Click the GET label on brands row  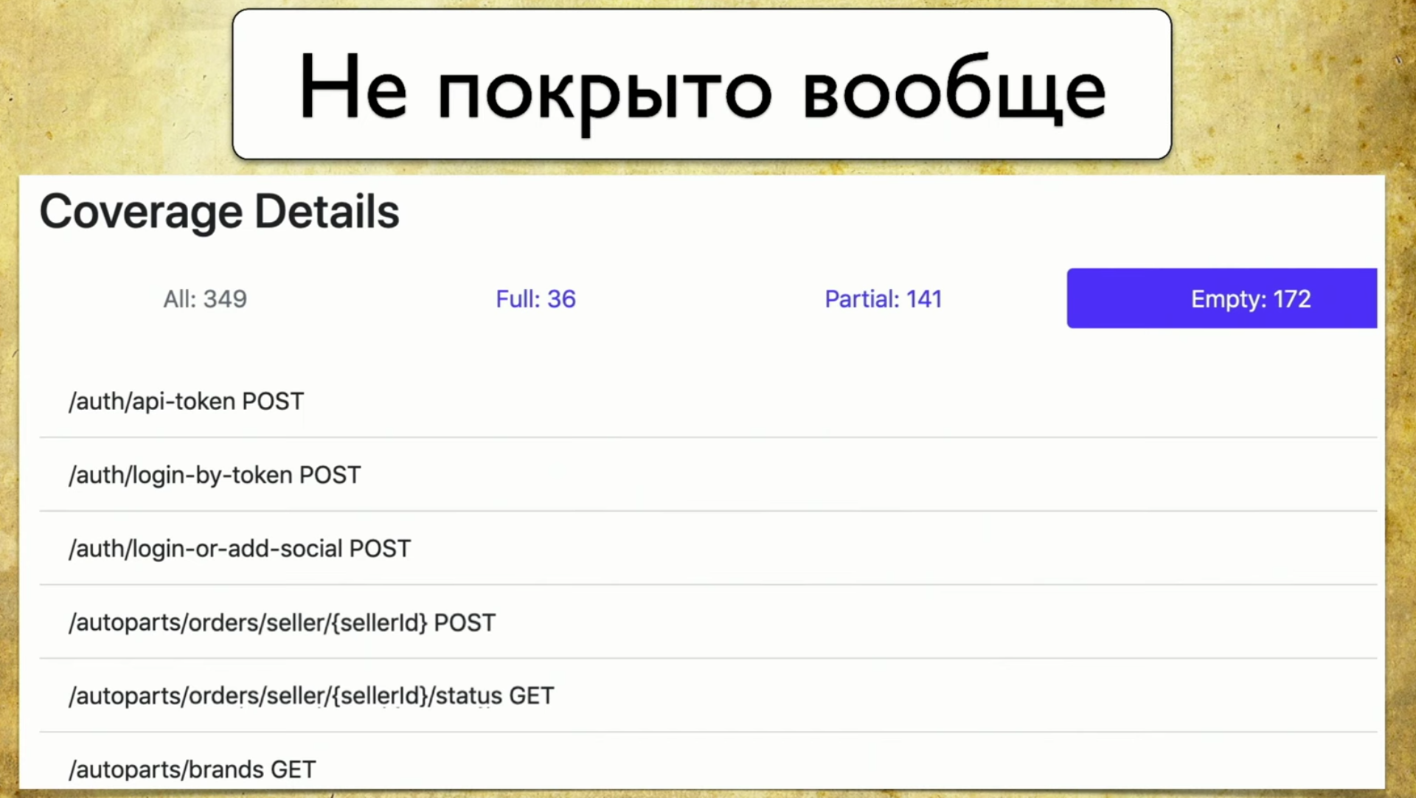click(291, 768)
